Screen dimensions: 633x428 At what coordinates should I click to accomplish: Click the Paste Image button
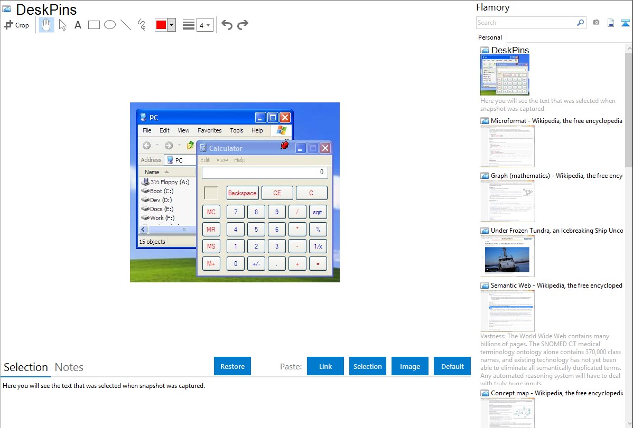tap(409, 366)
